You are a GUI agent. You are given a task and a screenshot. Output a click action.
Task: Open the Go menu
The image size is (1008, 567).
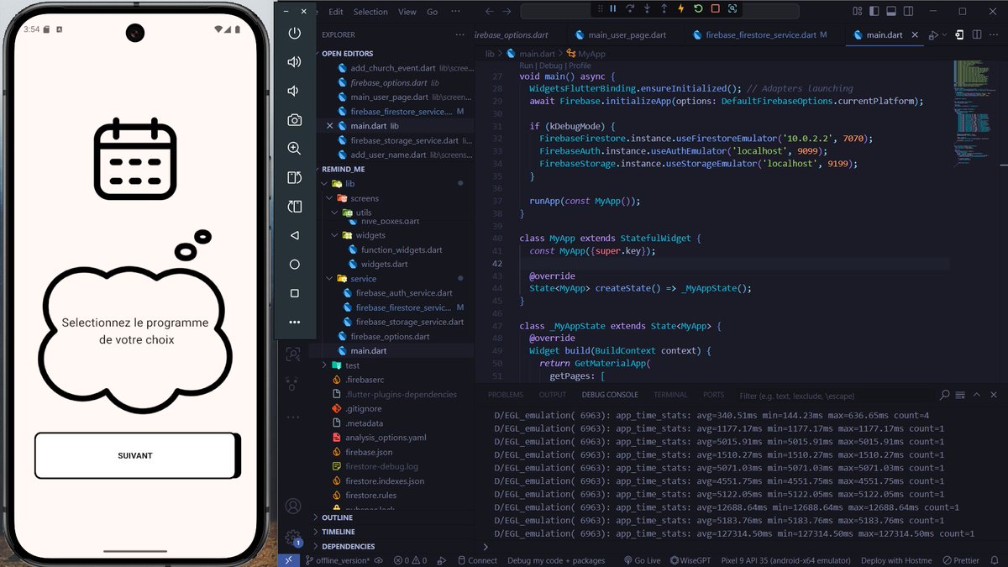click(433, 12)
